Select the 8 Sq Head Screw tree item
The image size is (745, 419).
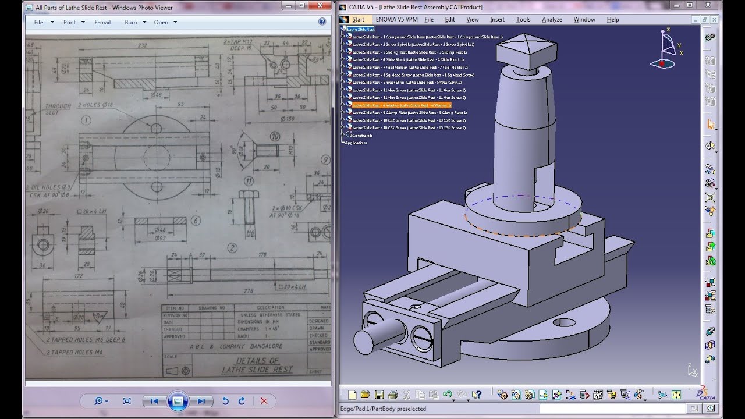pos(413,74)
